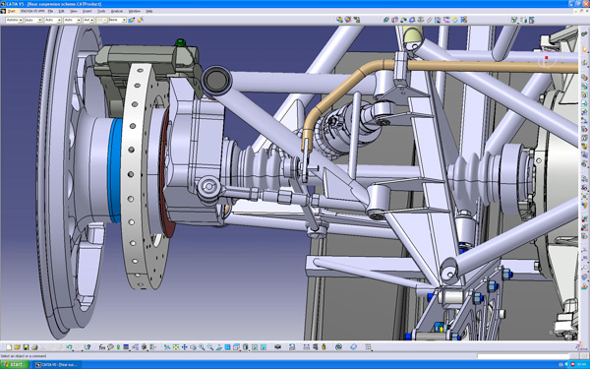Click the Undo arrow icon
This screenshot has height=369, width=590.
(69, 347)
